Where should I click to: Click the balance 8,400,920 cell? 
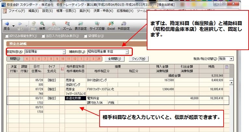(211, 80)
